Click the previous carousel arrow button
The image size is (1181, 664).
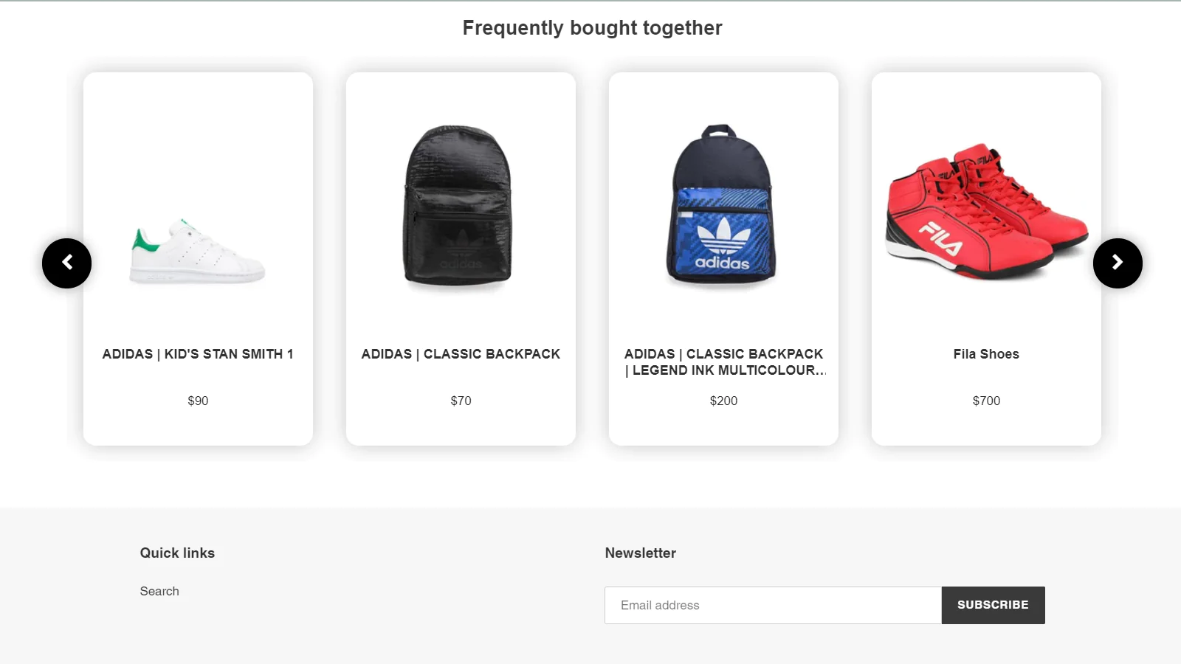click(x=66, y=263)
